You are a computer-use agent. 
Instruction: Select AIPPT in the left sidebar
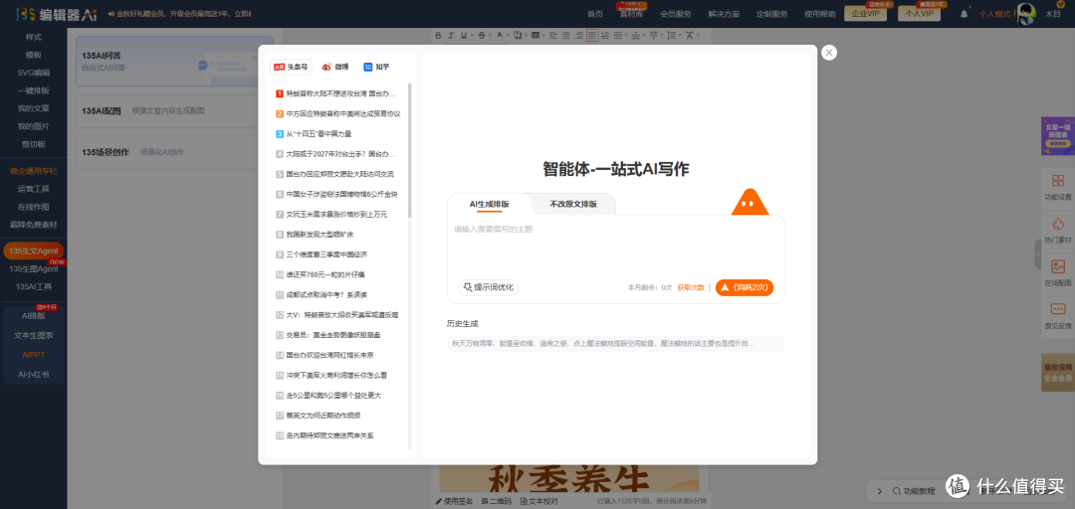(33, 355)
